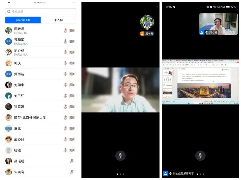Open 刘心成 video thumbnail at top right
This screenshot has height=180, width=241.
tap(218, 24)
